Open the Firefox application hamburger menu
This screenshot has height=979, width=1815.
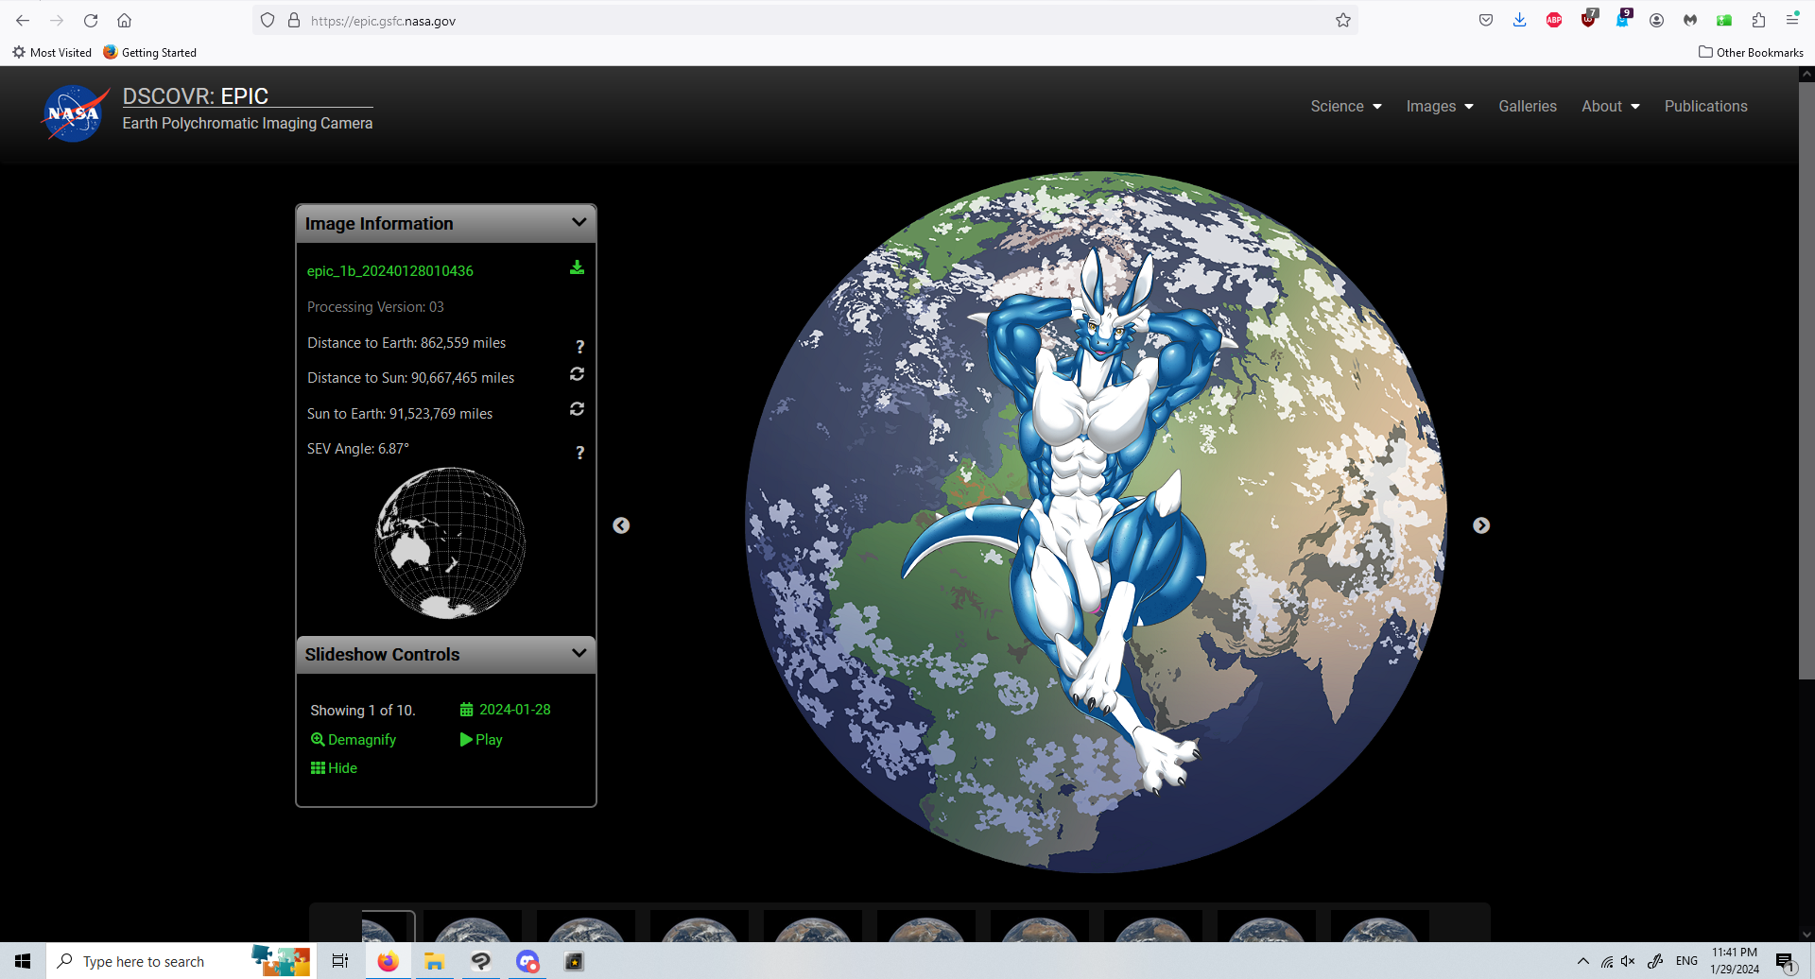click(1792, 19)
